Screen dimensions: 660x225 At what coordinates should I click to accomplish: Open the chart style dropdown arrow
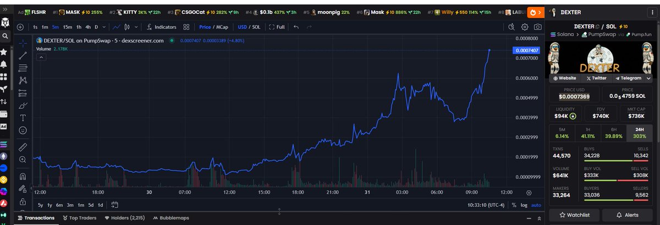[136, 26]
